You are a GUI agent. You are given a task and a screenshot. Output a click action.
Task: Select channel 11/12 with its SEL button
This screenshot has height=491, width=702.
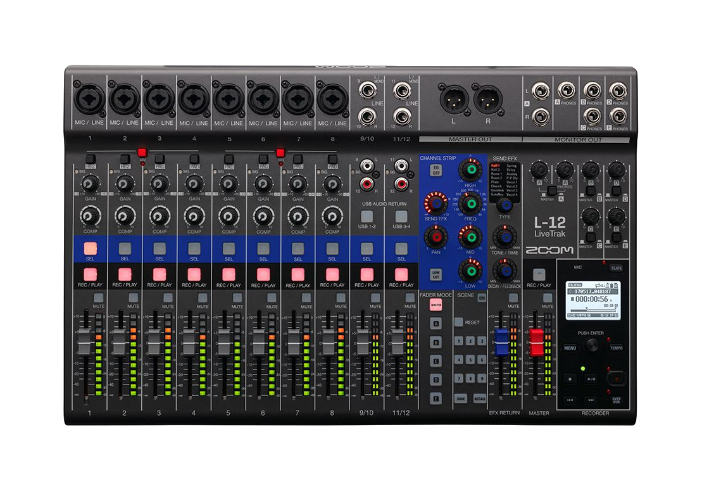pyautogui.click(x=401, y=248)
